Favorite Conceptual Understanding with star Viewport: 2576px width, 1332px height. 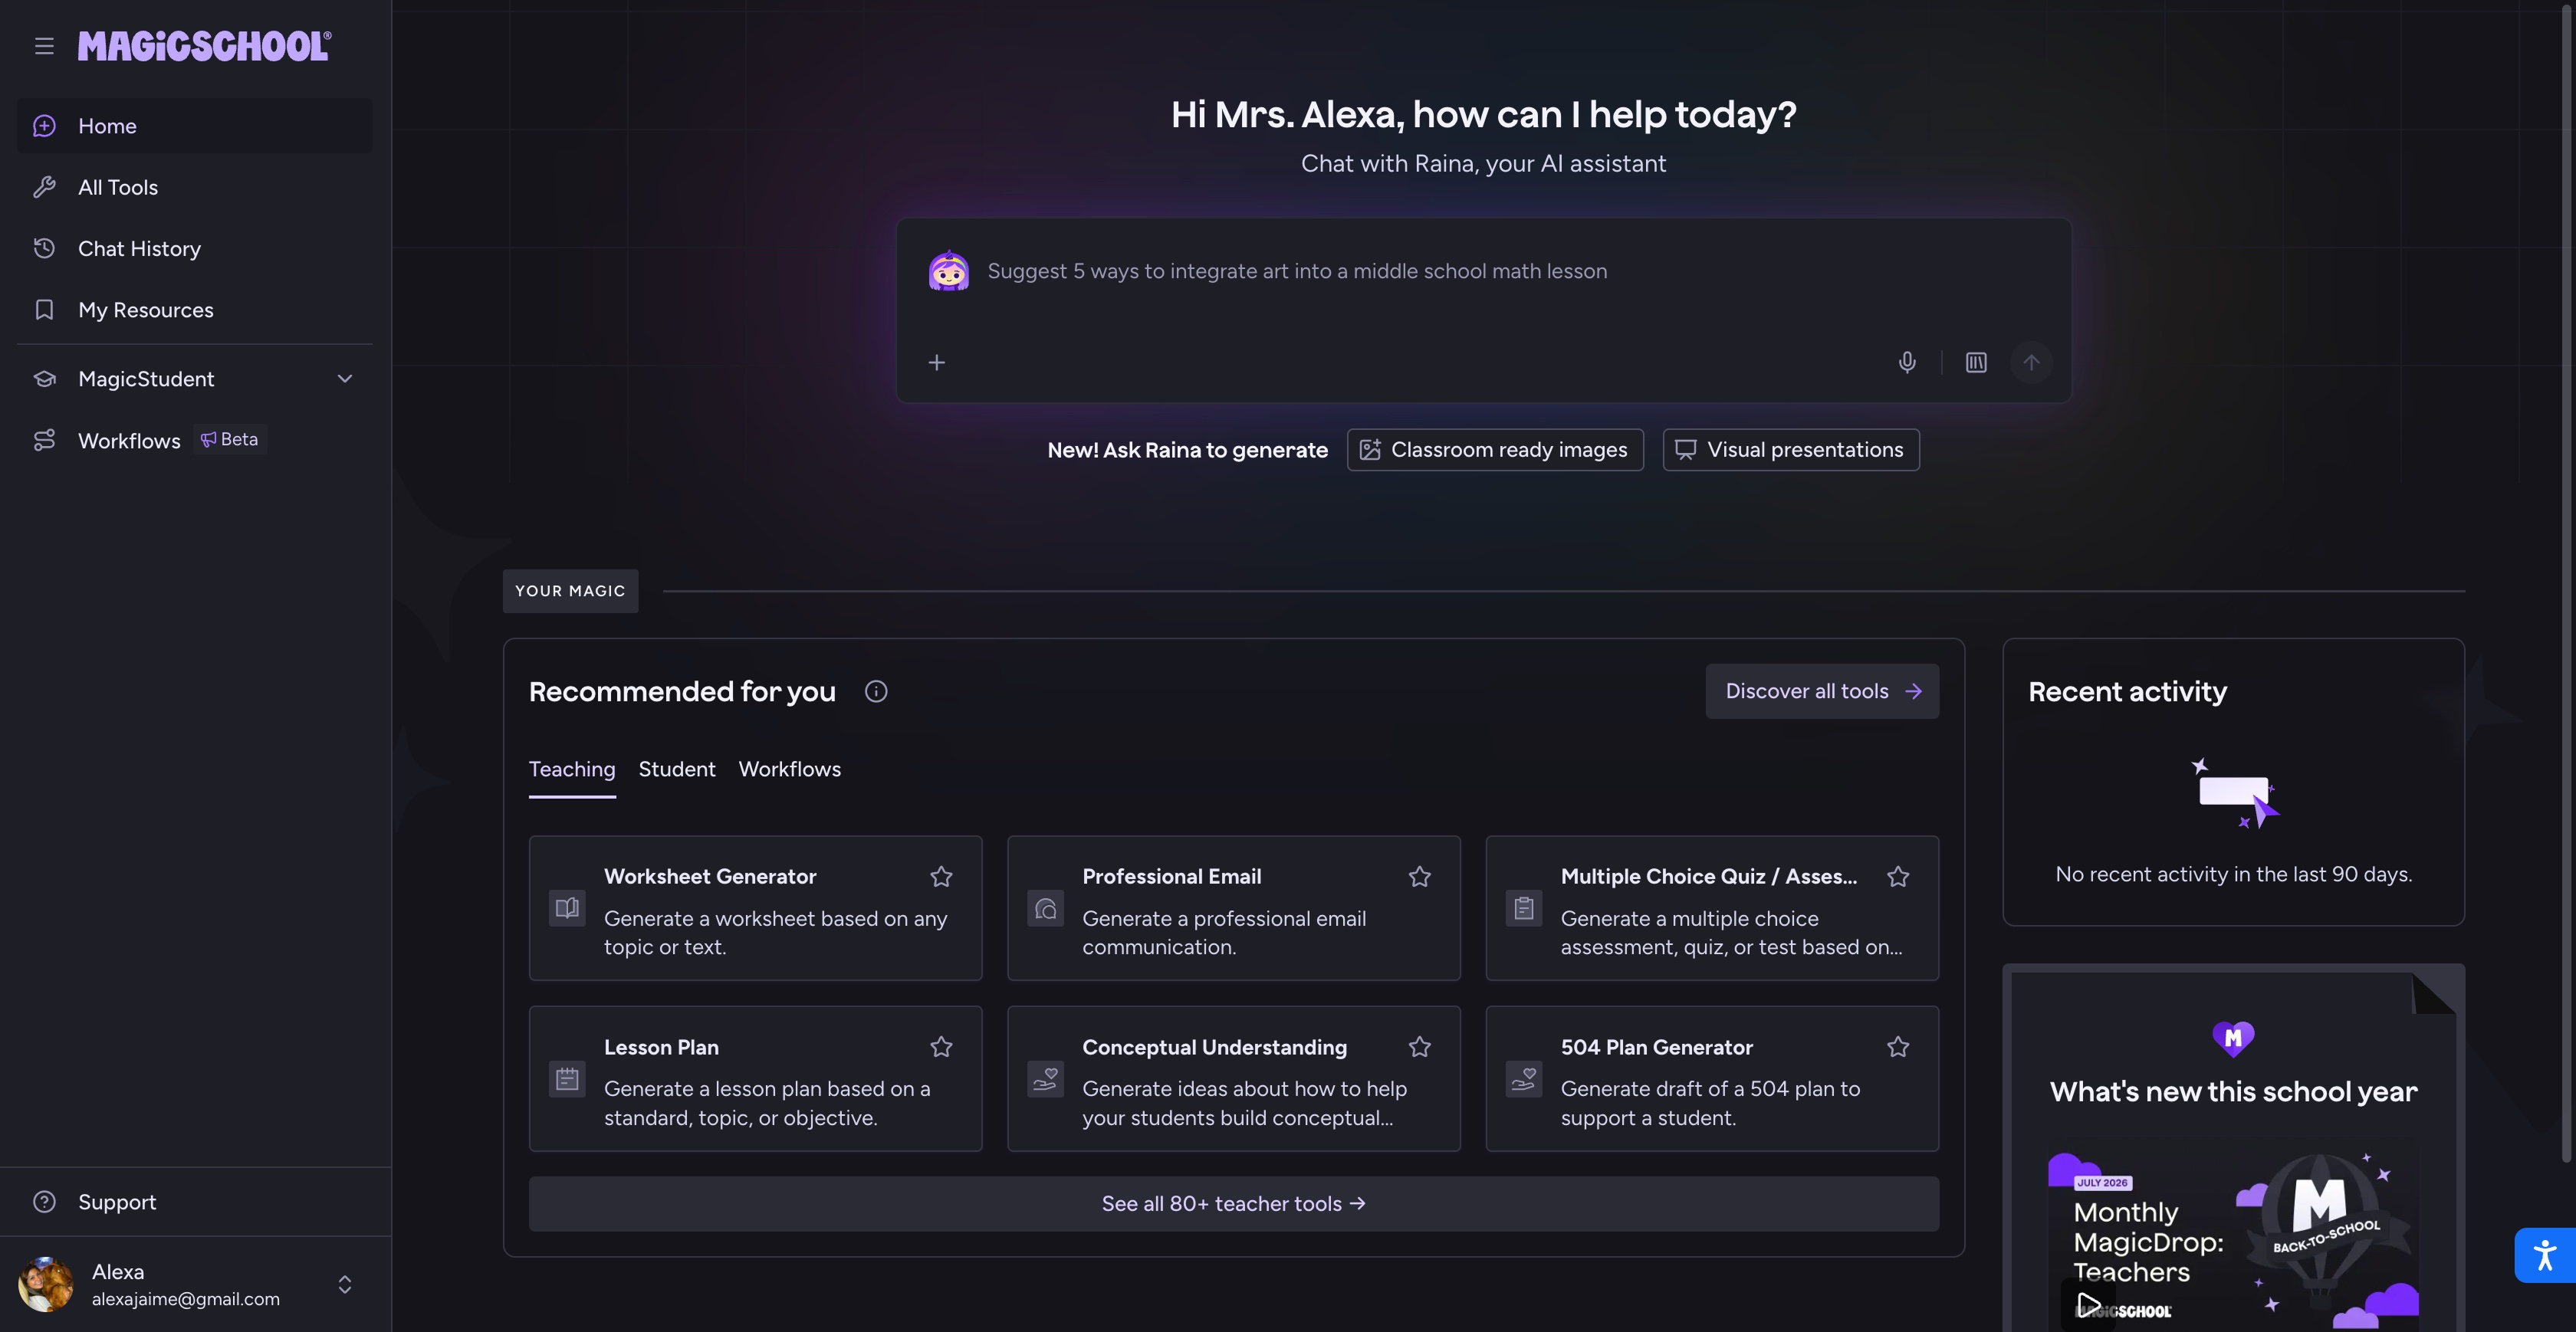(x=1420, y=1047)
